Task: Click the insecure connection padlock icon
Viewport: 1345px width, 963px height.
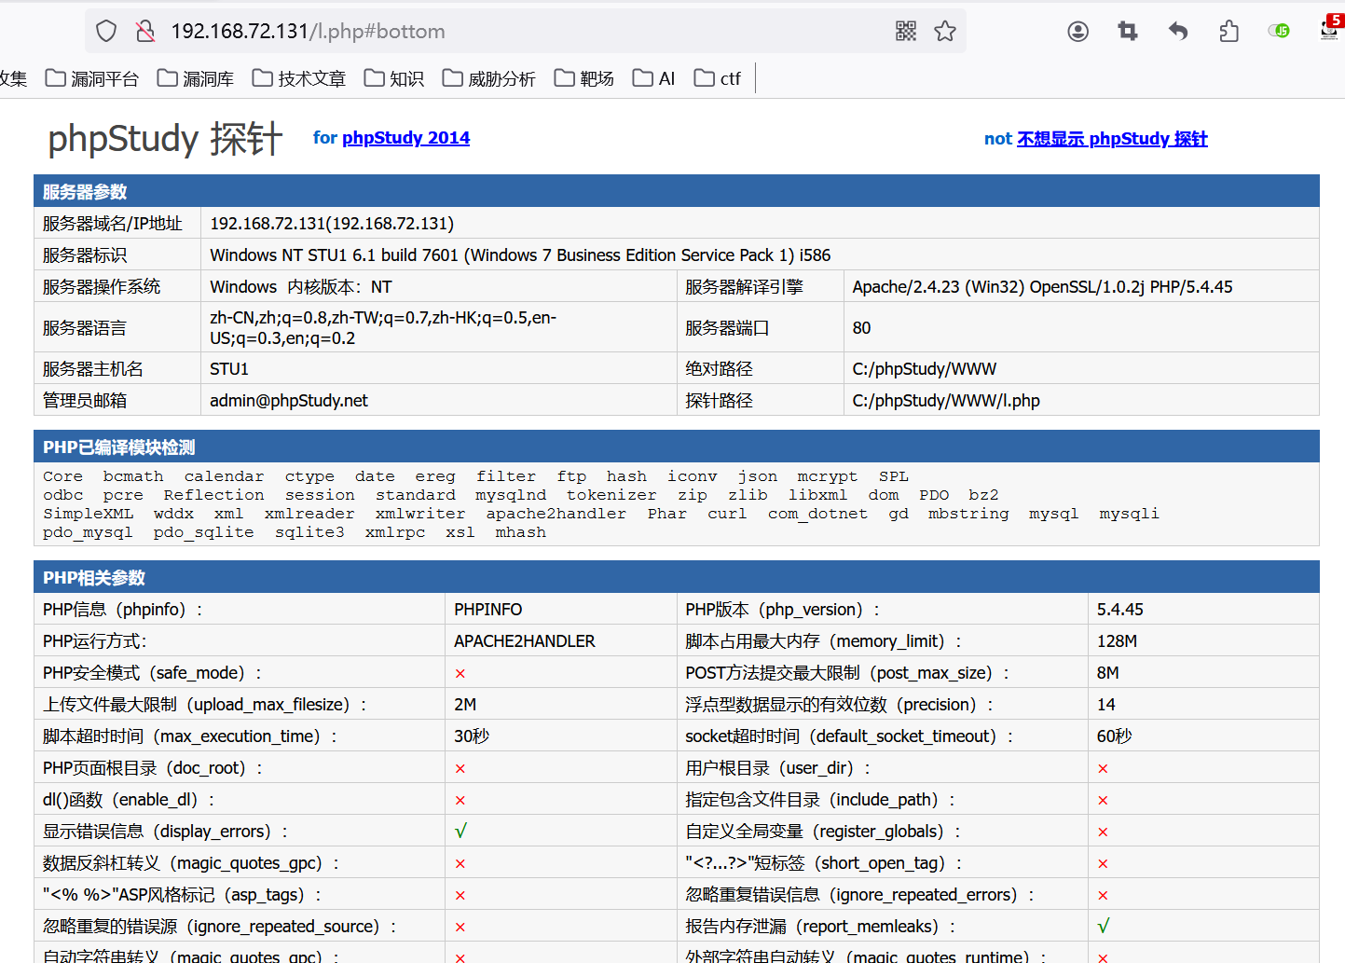Action: (145, 31)
